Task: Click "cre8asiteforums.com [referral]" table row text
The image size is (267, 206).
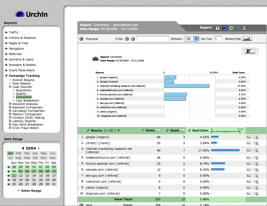Action: pos(108,158)
